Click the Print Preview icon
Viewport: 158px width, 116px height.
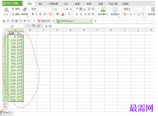[20, 21]
